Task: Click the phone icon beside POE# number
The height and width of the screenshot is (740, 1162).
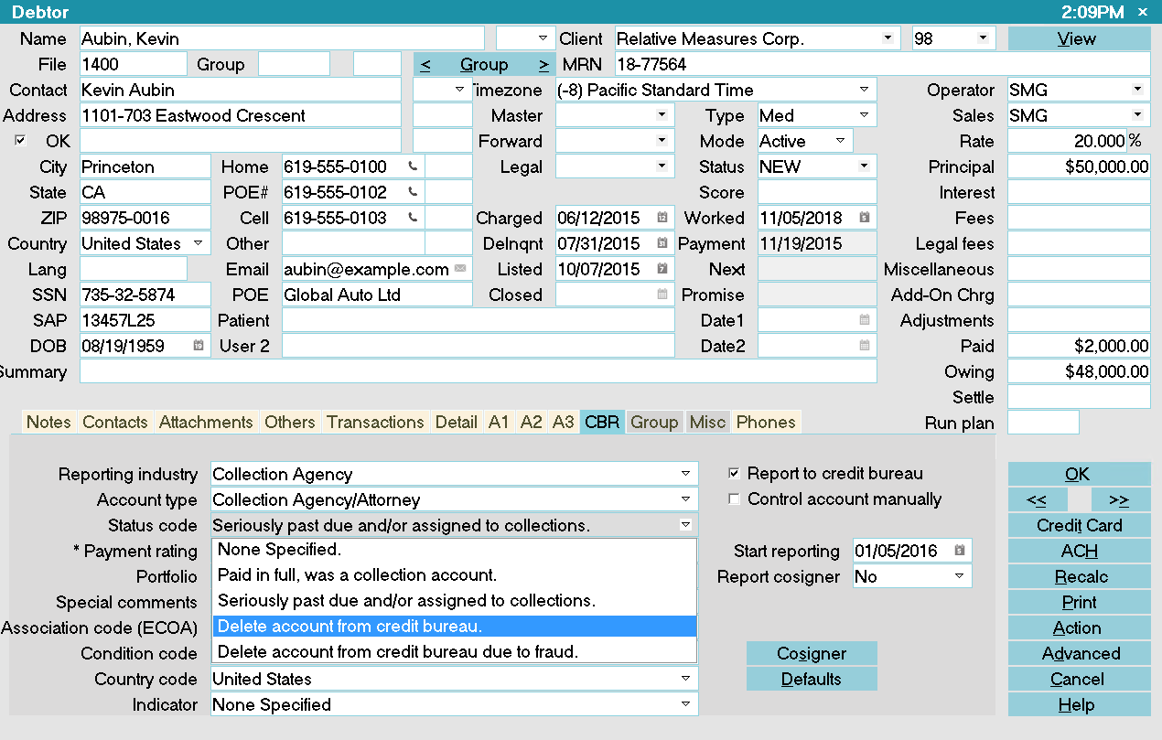Action: click(x=413, y=192)
